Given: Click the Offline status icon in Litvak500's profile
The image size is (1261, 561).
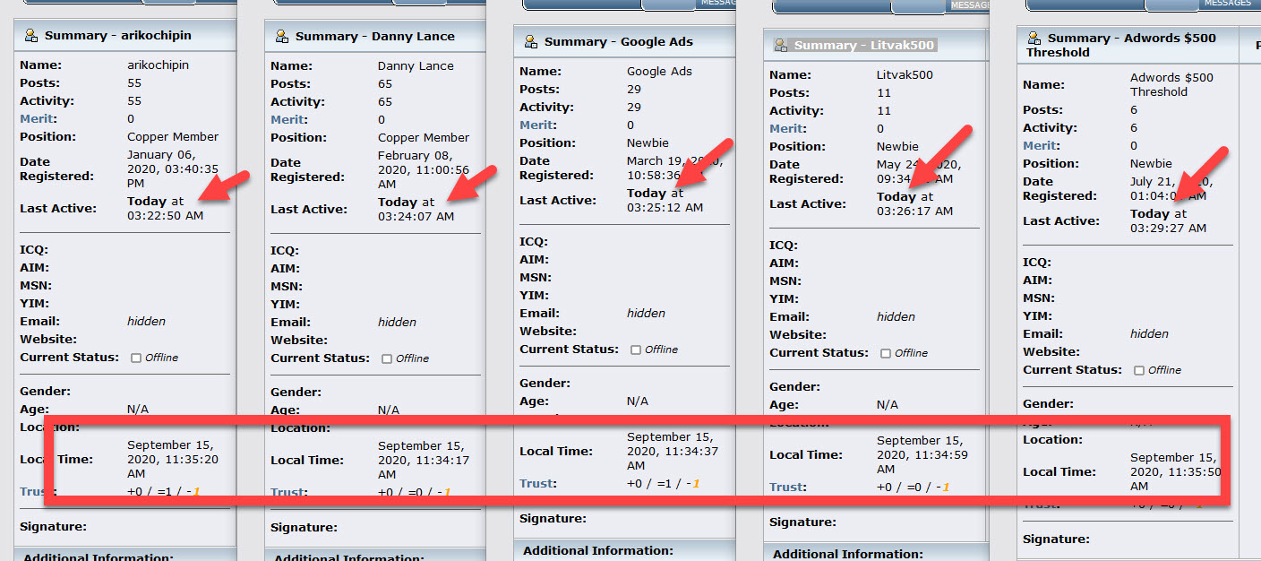Looking at the screenshot, I should 886,353.
